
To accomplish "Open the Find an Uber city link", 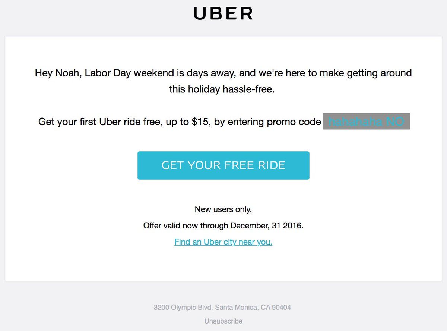I will coord(223,242).
